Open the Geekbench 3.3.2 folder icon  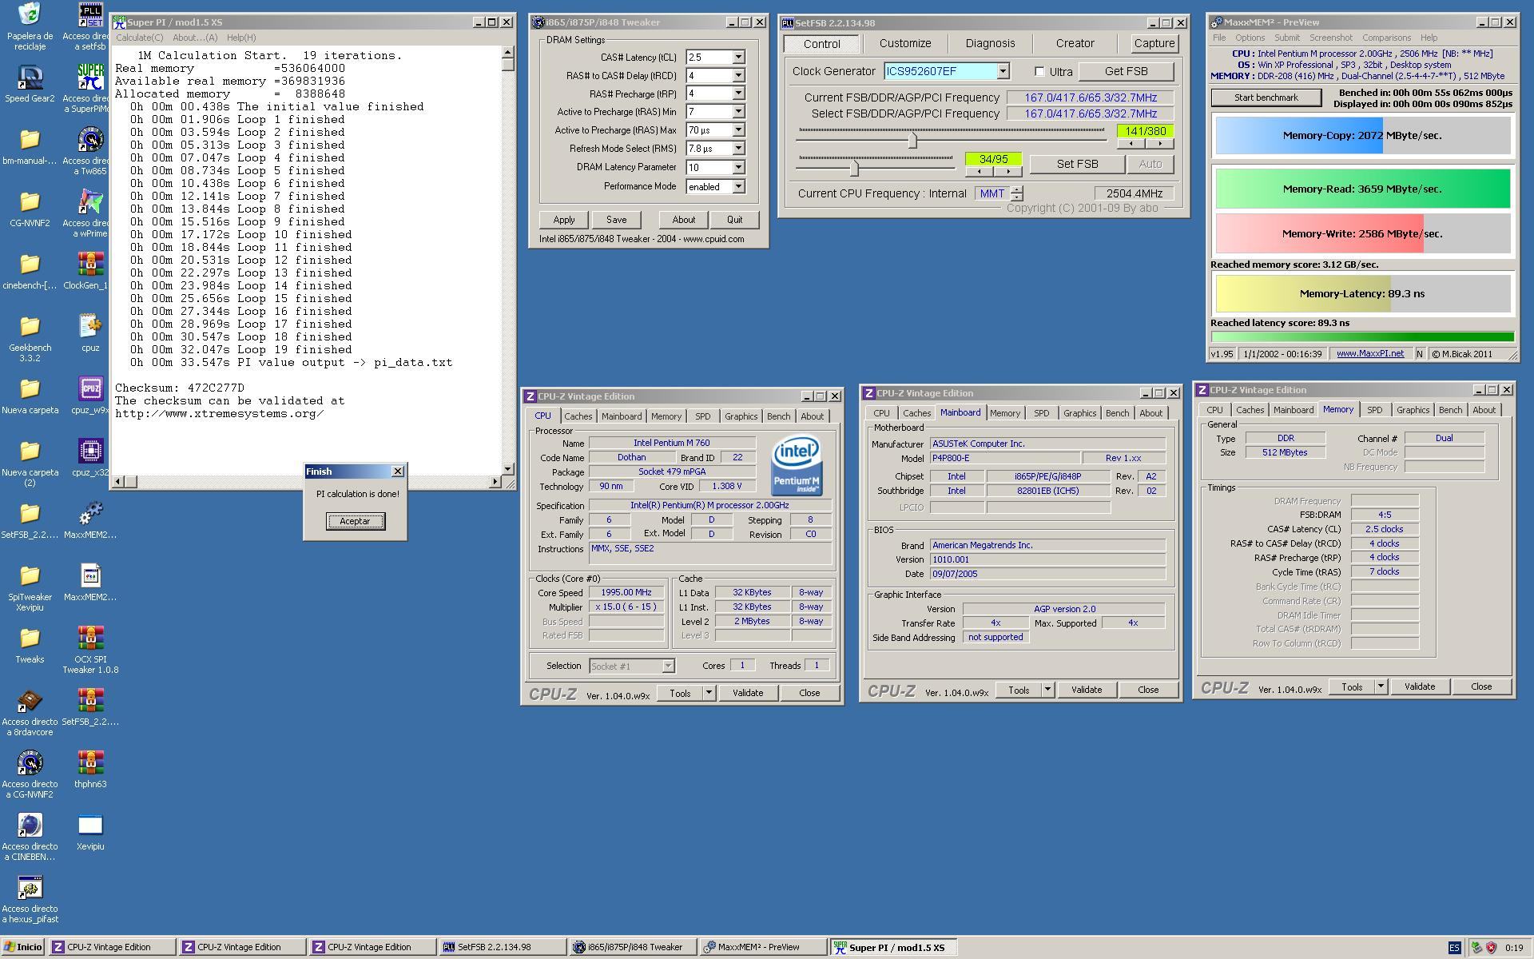click(x=30, y=327)
